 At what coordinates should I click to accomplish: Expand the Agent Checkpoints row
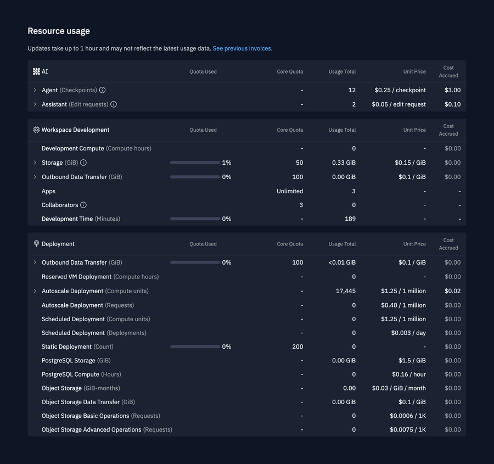tap(35, 90)
